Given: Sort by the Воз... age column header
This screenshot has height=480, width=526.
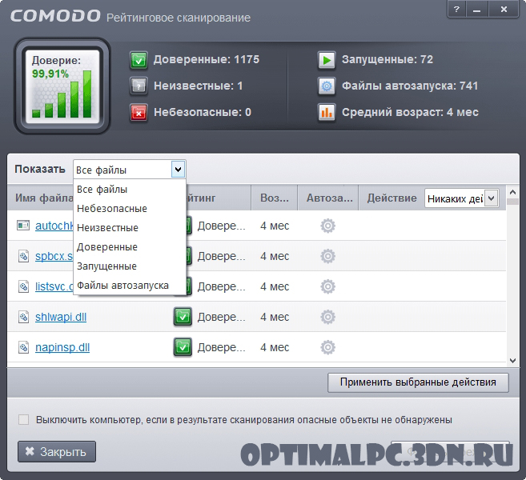Looking at the screenshot, I should [x=275, y=198].
